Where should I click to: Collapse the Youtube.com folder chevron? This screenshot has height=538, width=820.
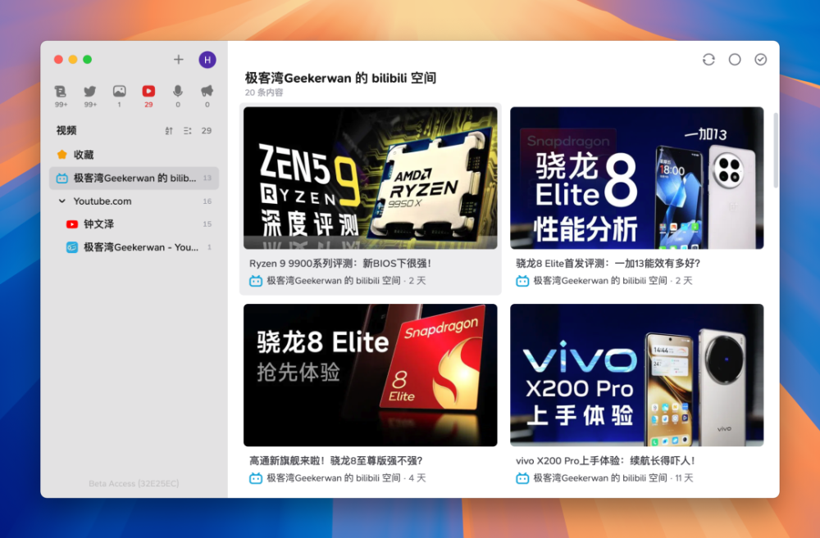point(61,201)
